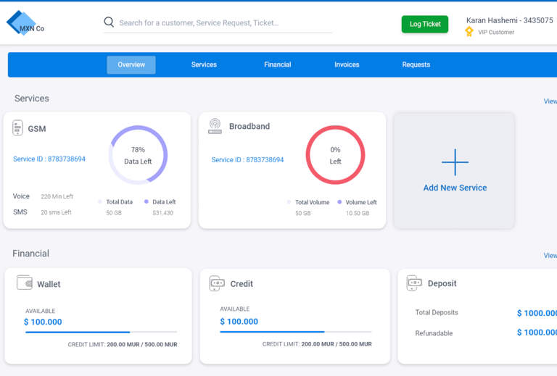Click Credit card 'CREDIT LIMIT: 200.00 MUR / 500.00 MUR'
The height and width of the screenshot is (376, 557).
(317, 344)
